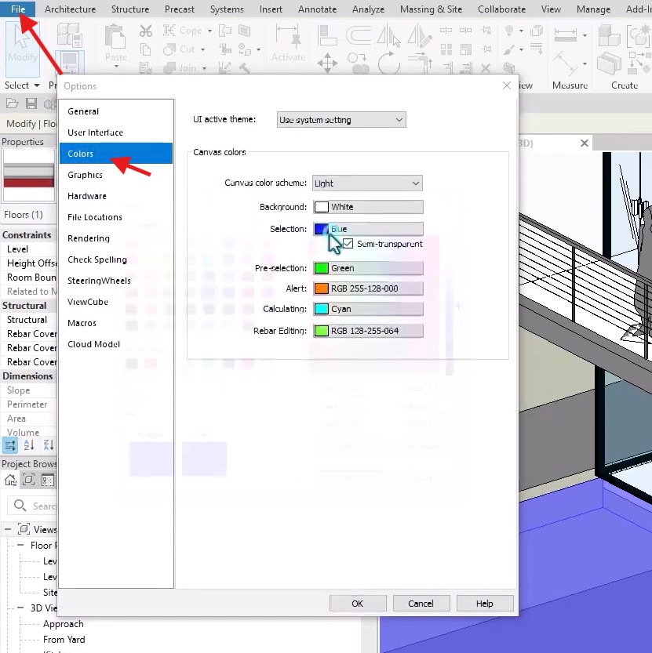Open the From Yard 3D view
The height and width of the screenshot is (653, 652).
64,638
